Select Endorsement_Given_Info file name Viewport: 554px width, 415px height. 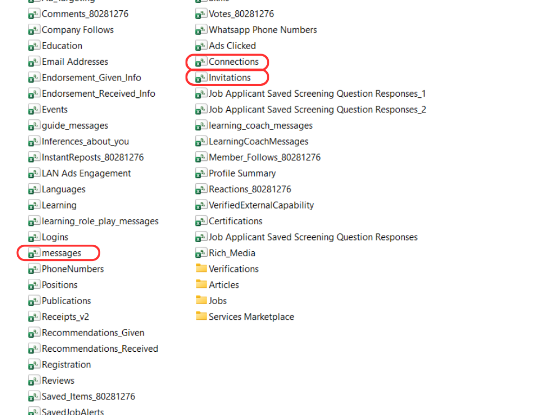click(x=91, y=78)
